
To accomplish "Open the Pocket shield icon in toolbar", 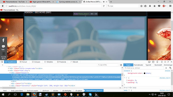I will click(x=159, y=6).
